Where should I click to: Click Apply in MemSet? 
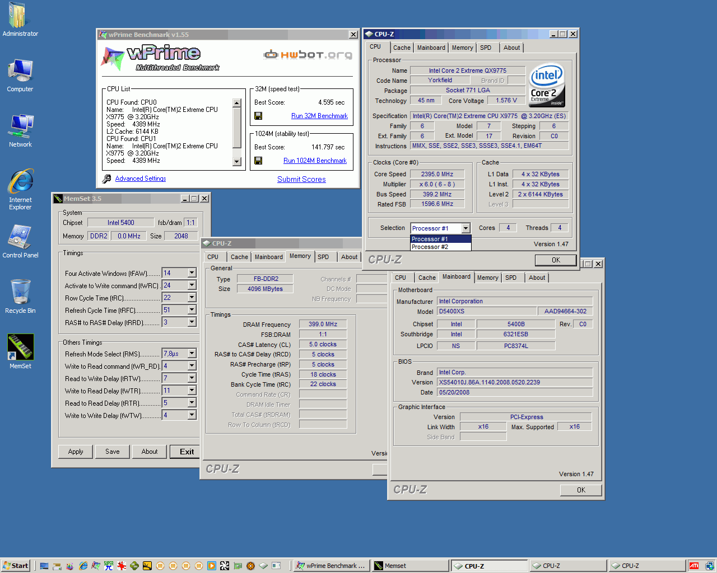click(x=76, y=452)
